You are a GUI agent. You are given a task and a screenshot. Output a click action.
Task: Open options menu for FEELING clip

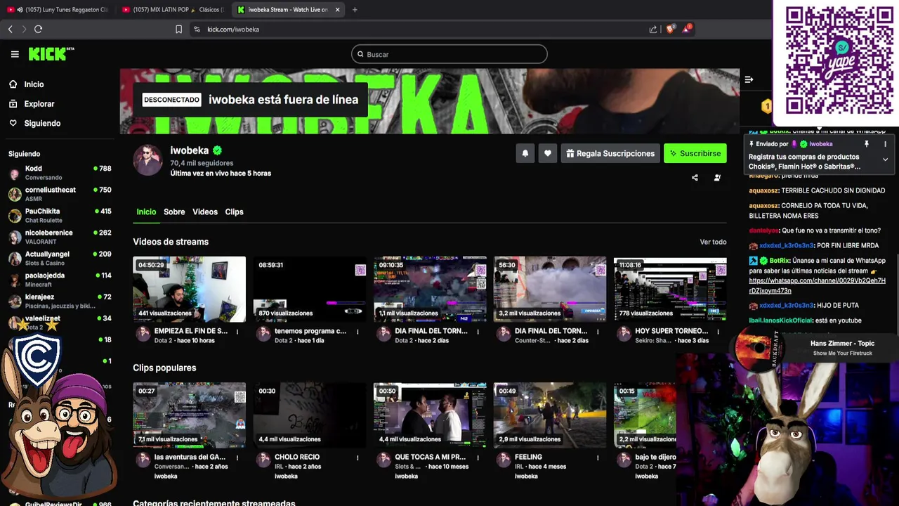(598, 458)
